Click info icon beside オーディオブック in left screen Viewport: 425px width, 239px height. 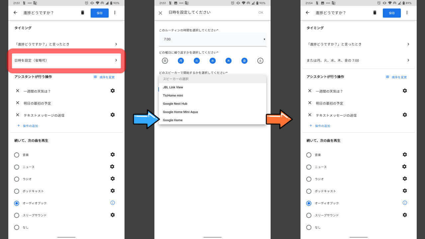[113, 203]
